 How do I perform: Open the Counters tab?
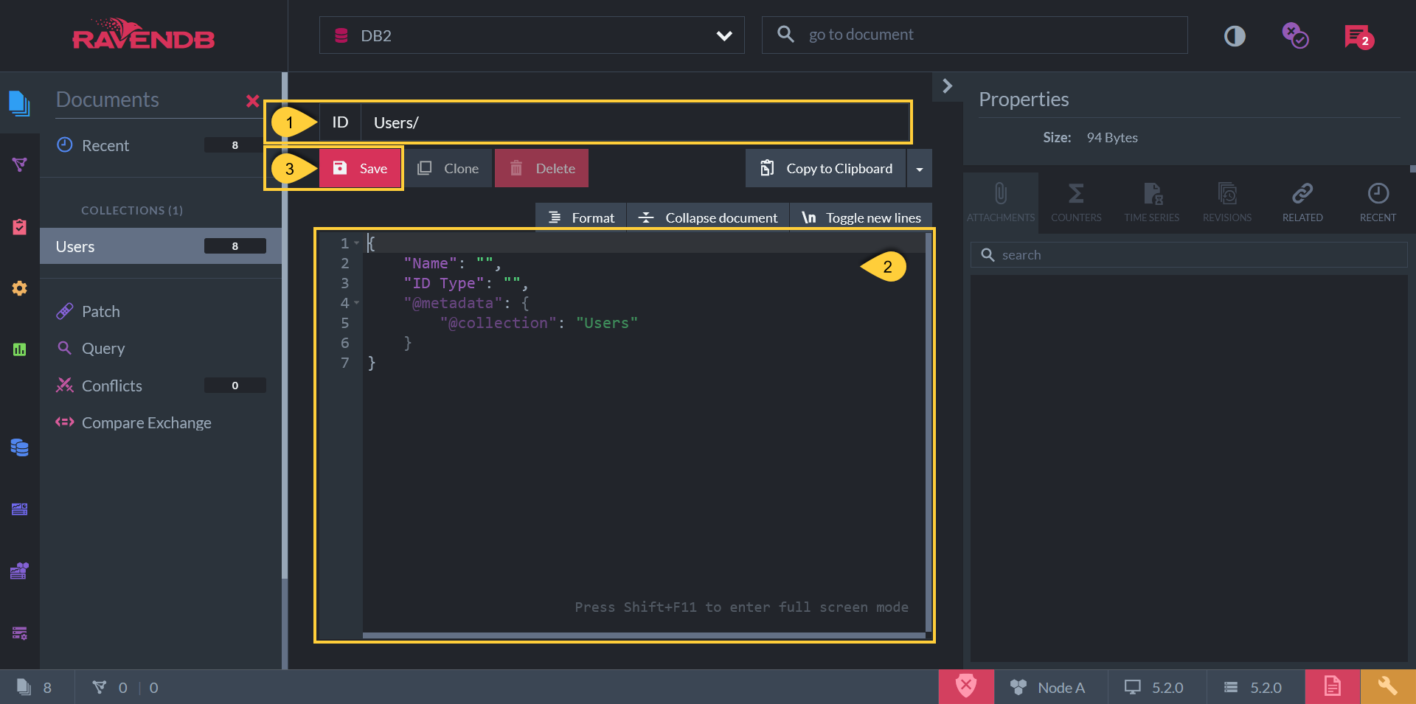[1076, 203]
